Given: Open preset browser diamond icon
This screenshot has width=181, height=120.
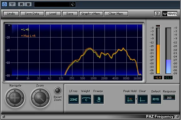Looking at the screenshot, I should [x=73, y=4].
